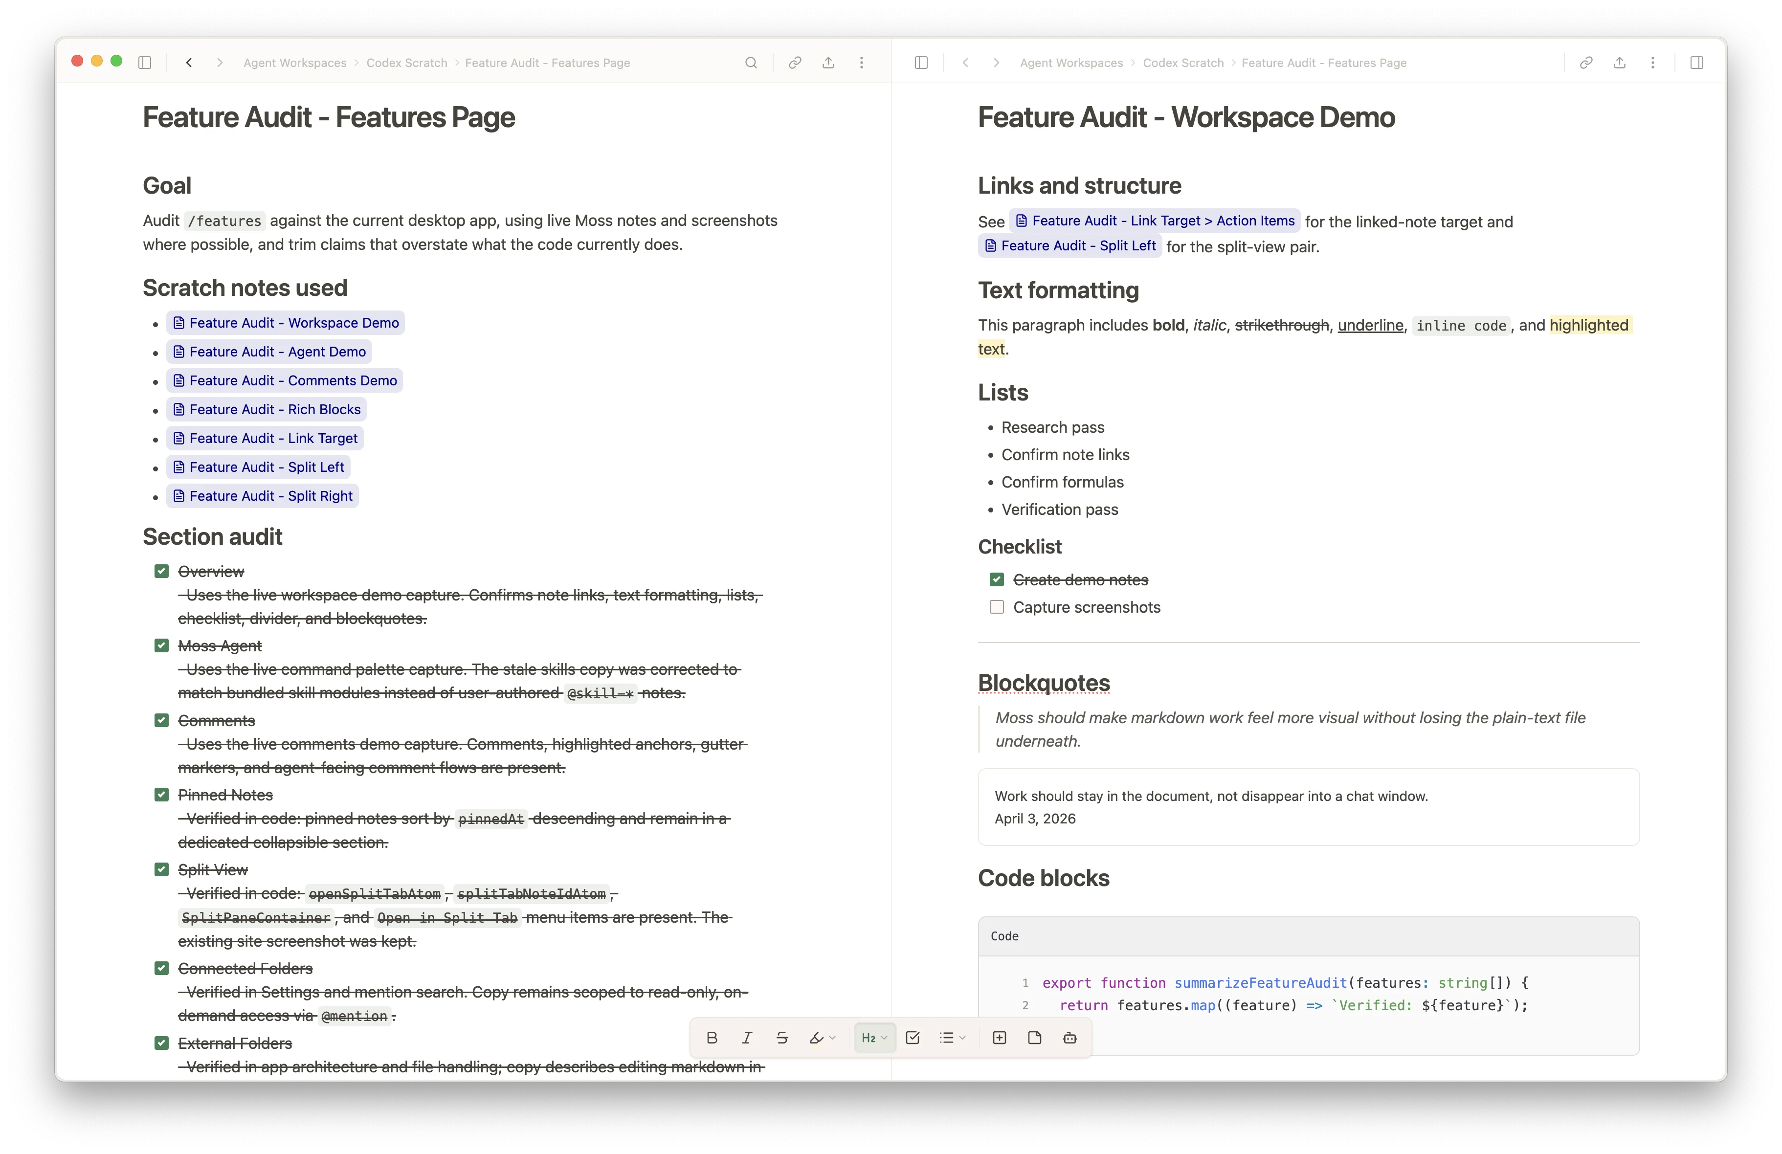Uncheck the Create demo notes checkbox
This screenshot has height=1154, width=1782.
[996, 579]
